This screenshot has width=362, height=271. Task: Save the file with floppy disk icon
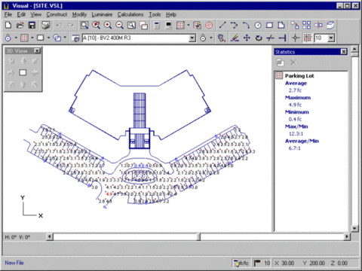point(32,25)
